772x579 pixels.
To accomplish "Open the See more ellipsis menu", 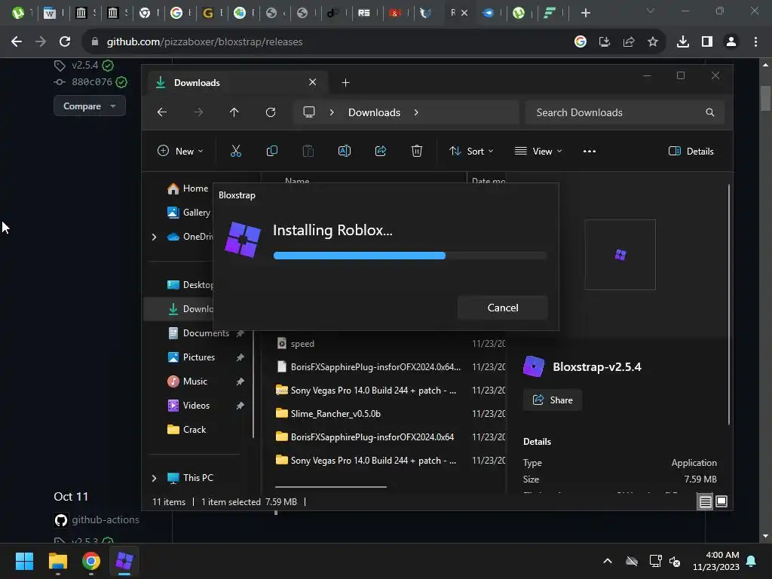I will point(590,151).
